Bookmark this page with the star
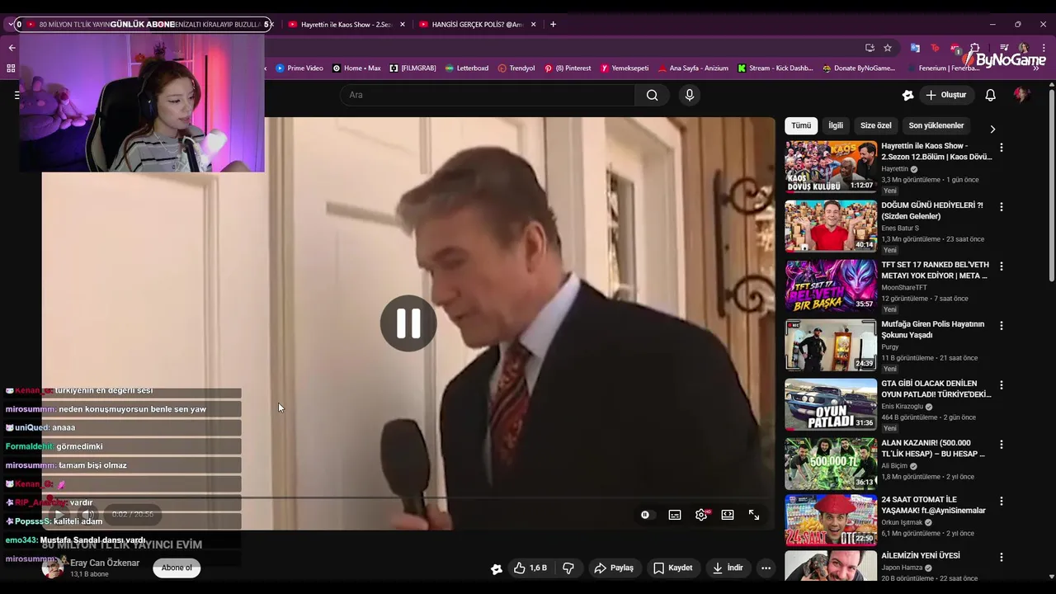This screenshot has width=1056, height=594. coord(888,48)
